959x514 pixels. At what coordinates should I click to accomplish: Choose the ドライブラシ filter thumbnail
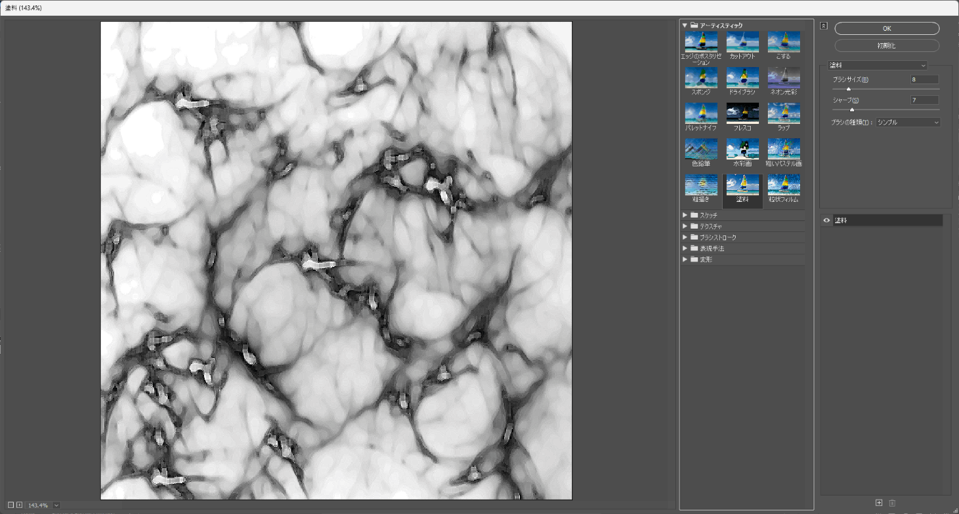[x=743, y=78]
